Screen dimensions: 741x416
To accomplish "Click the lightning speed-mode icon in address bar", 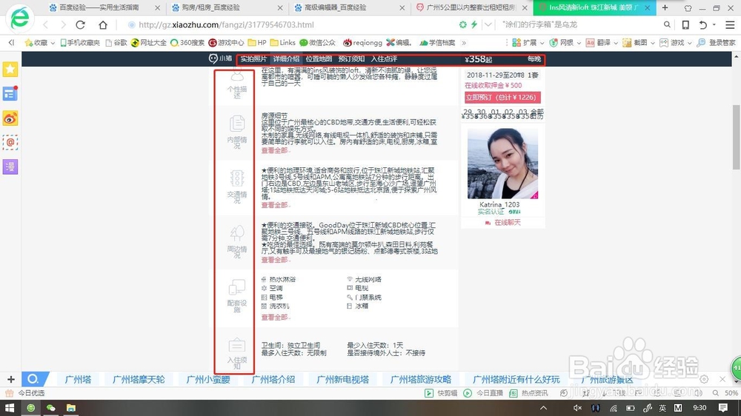I will pos(474,24).
